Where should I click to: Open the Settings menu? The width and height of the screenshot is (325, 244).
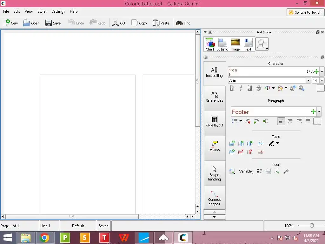pos(58,11)
